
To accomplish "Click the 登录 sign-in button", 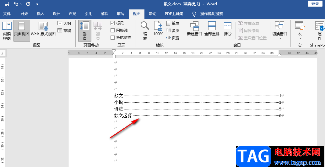I will pyautogui.click(x=315, y=4).
